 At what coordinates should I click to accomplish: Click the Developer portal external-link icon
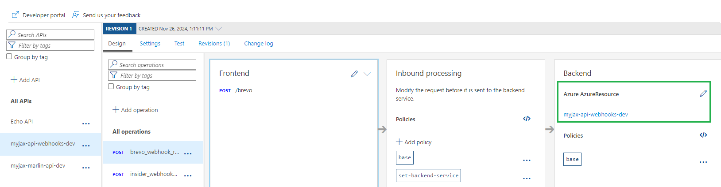click(x=16, y=15)
